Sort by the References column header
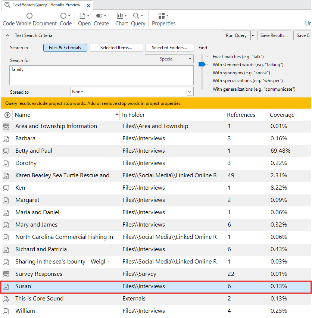Image resolution: width=312 pixels, height=318 pixels. (x=246, y=115)
